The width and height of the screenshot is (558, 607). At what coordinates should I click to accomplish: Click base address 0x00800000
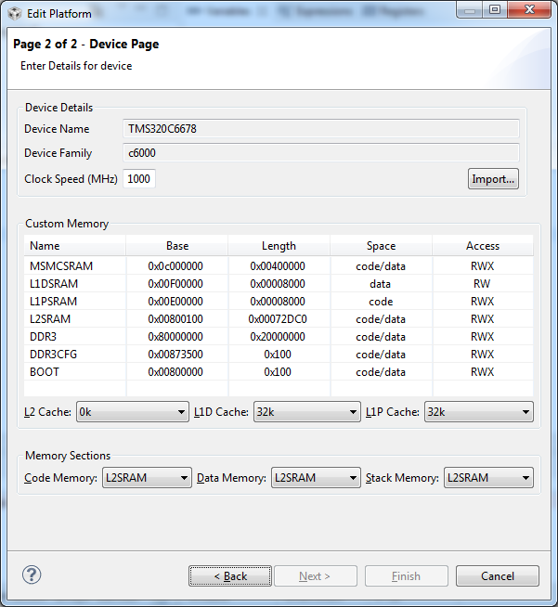coord(175,371)
